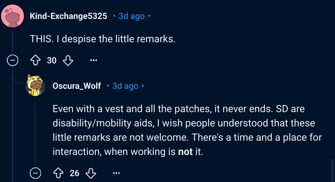Click the timestamp on Kind-Exchange5325's comment
Image resolution: width=335 pixels, height=182 pixels.
tap(132, 16)
